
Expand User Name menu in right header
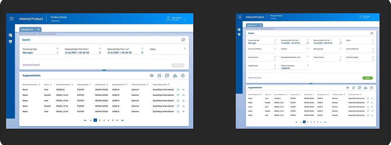pos(373,18)
